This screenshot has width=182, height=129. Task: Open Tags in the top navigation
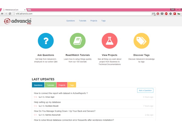(x=103, y=21)
